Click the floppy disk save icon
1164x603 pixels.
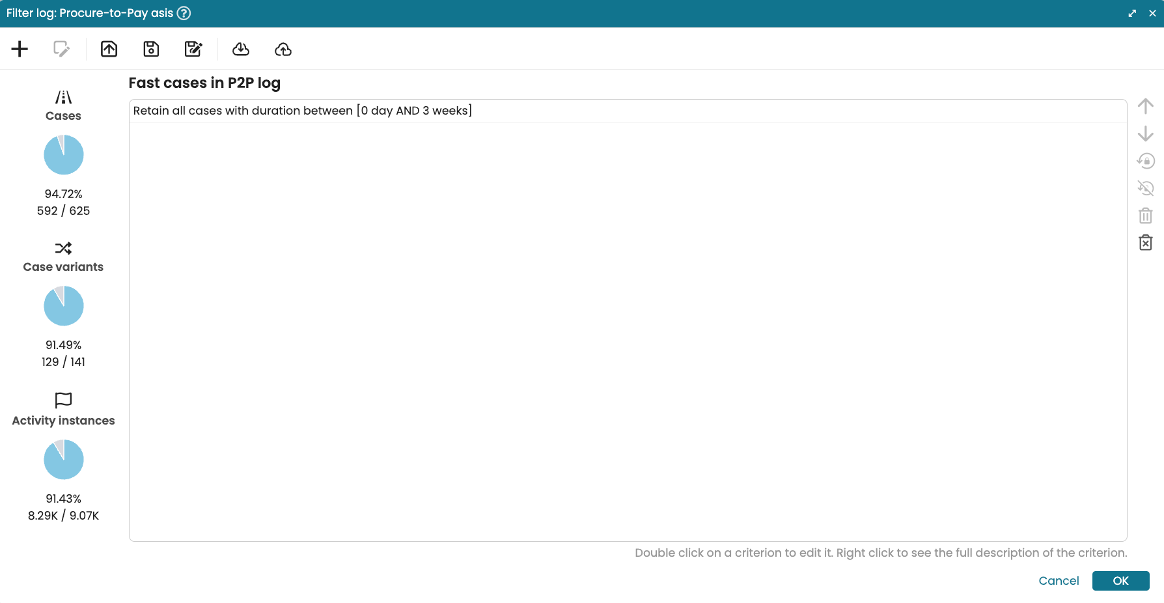point(151,49)
